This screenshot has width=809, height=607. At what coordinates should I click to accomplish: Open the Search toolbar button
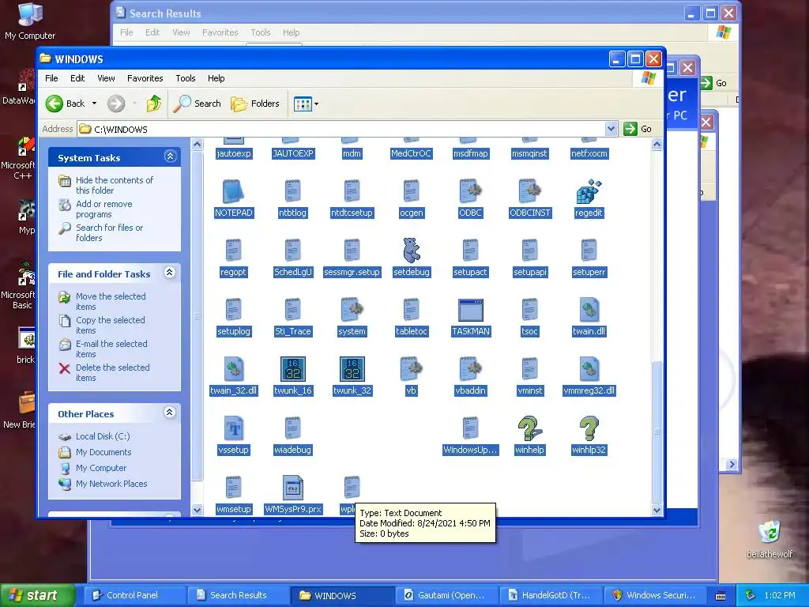[x=197, y=104]
